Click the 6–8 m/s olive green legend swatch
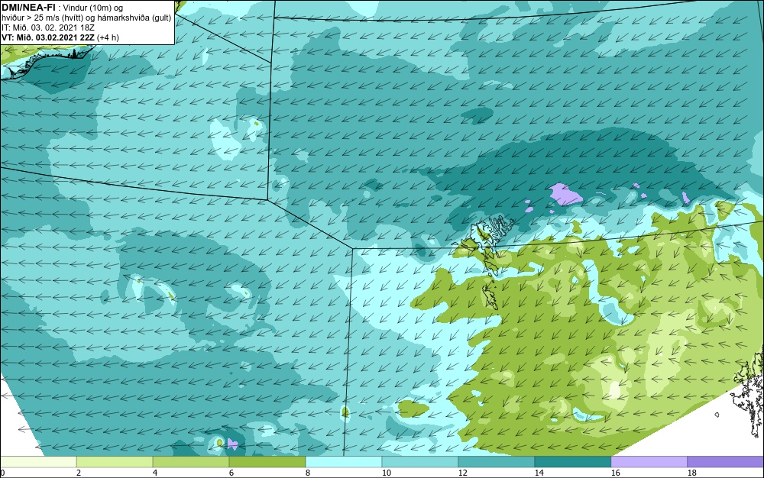Viewport: 764px width, 478px height. coord(267,462)
